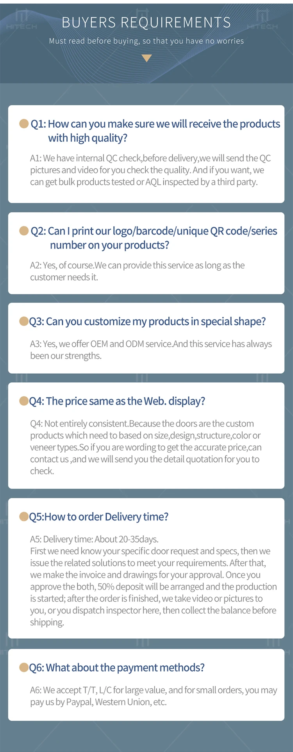
Task: Click the A1 answer about QC check
Action: (x=150, y=170)
